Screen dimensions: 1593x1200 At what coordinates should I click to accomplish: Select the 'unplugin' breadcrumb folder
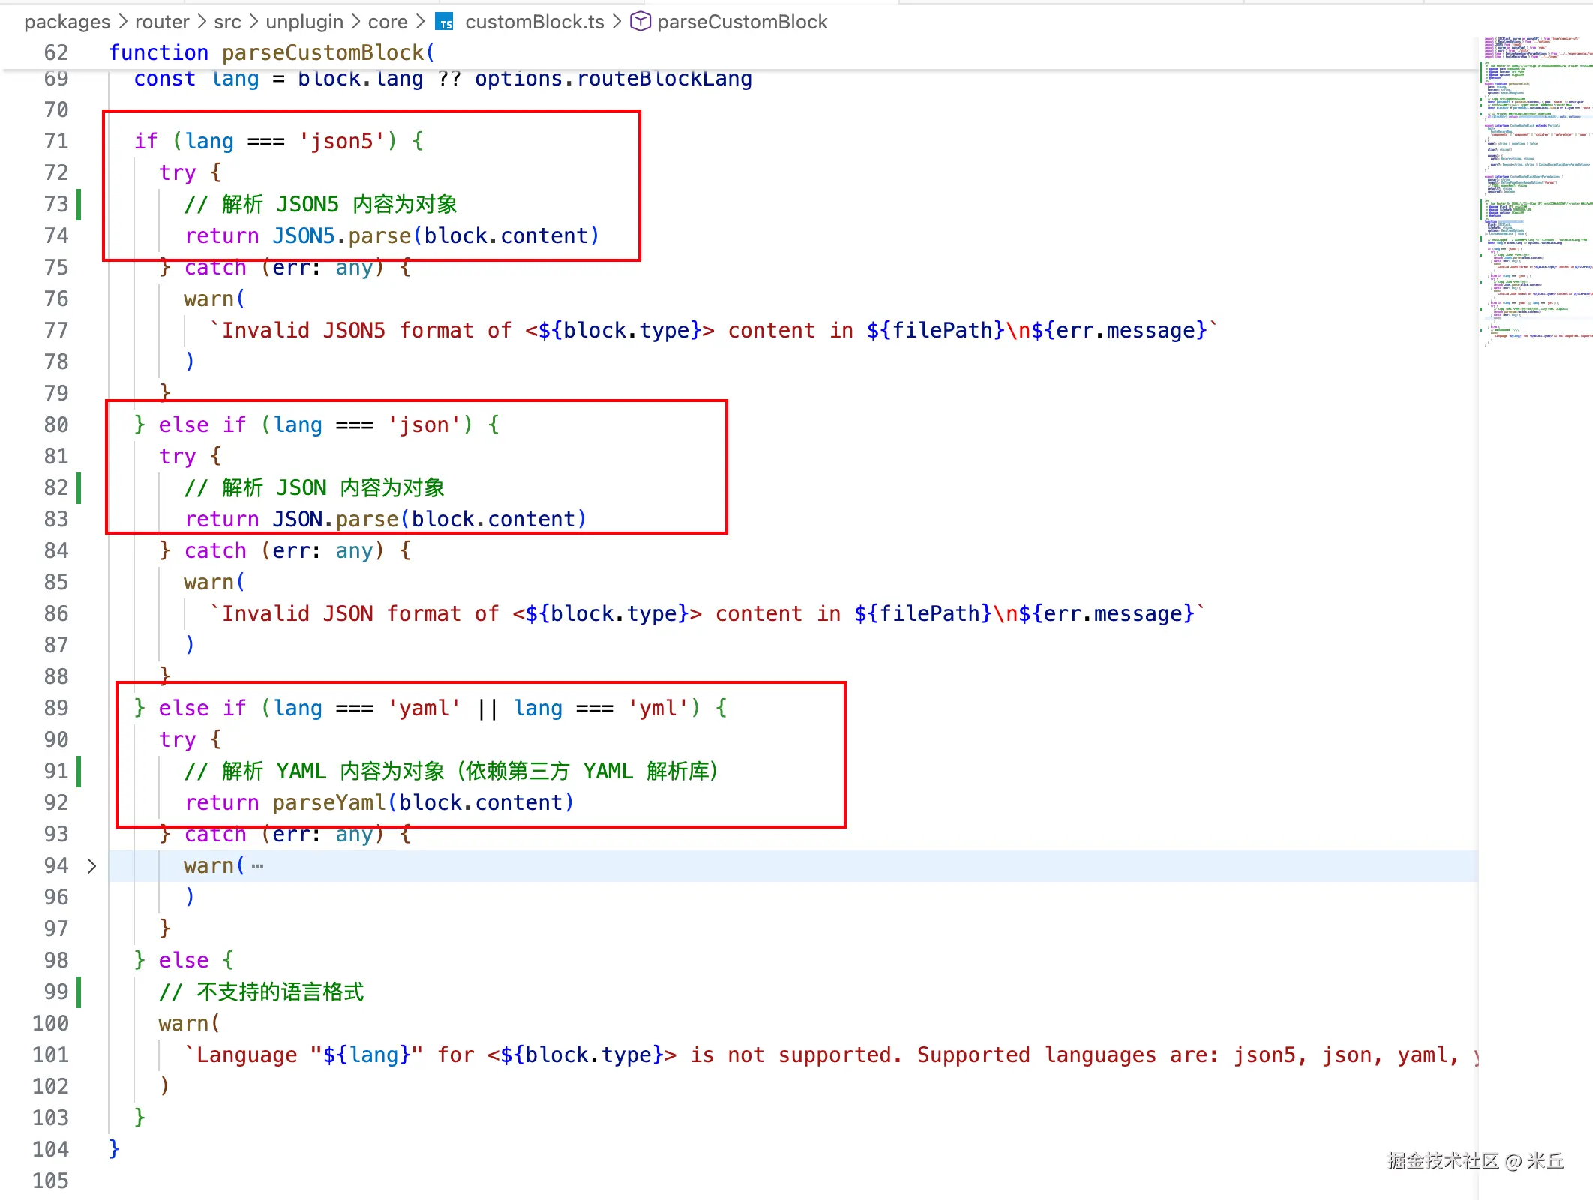point(304,22)
